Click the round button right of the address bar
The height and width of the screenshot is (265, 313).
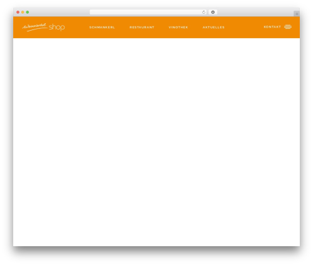[x=213, y=12]
